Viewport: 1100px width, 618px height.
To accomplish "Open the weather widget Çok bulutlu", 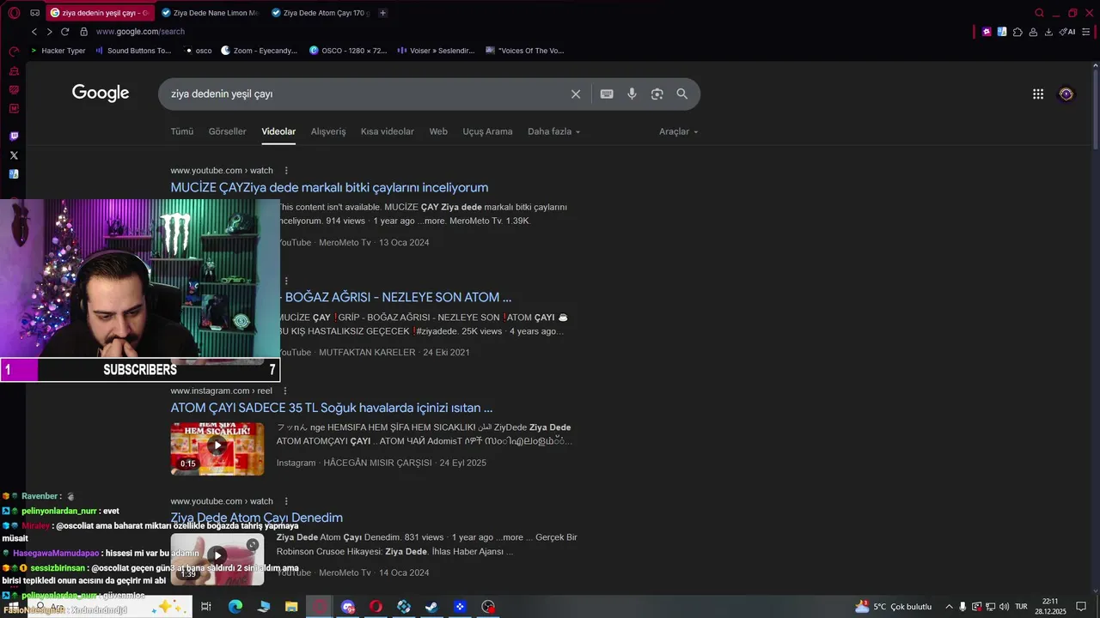I will [x=893, y=607].
